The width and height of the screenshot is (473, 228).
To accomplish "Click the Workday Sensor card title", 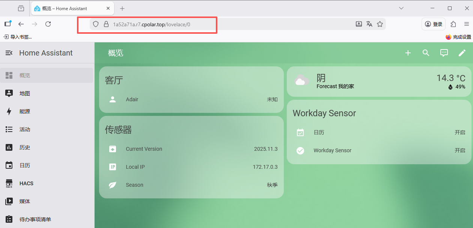I will click(324, 113).
